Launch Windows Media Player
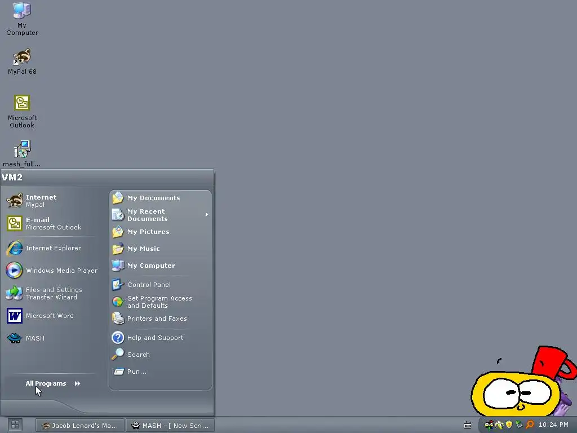Viewport: 577px width, 433px height. coord(51,271)
